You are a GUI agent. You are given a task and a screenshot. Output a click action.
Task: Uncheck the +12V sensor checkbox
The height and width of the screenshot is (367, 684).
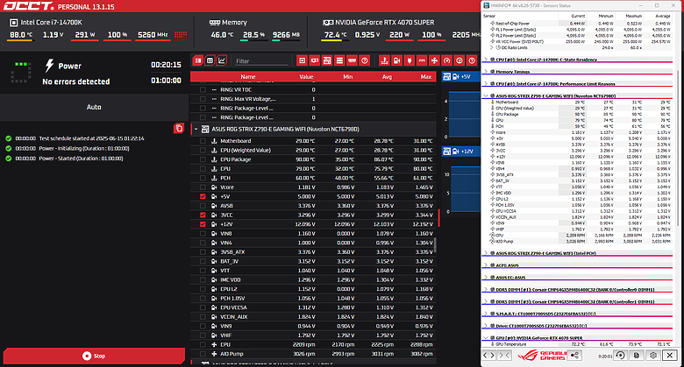pos(203,224)
